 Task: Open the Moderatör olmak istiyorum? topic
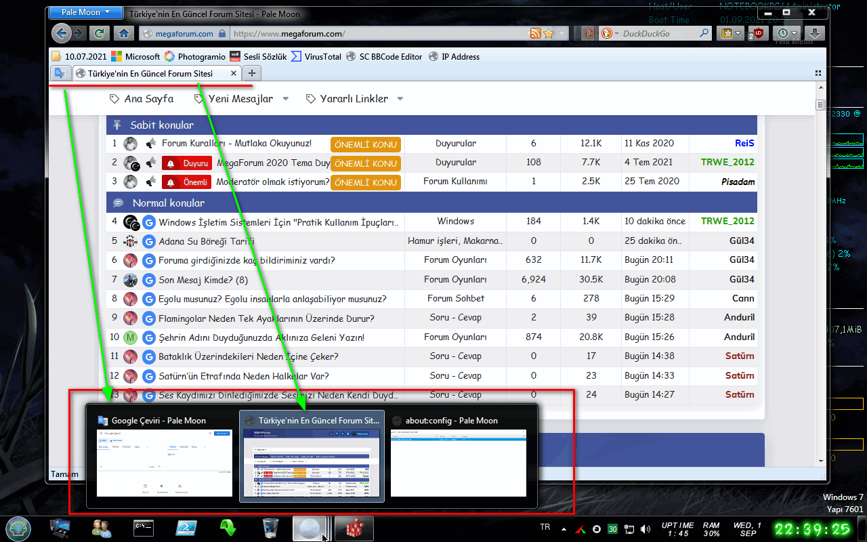coord(273,182)
